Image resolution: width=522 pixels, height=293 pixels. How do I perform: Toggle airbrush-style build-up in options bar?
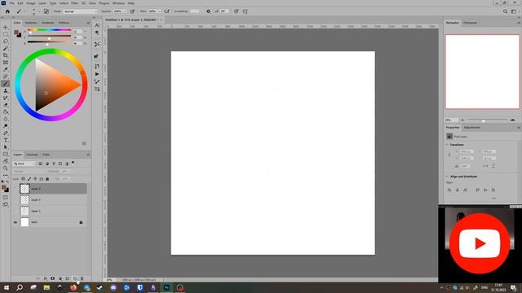(x=166, y=11)
